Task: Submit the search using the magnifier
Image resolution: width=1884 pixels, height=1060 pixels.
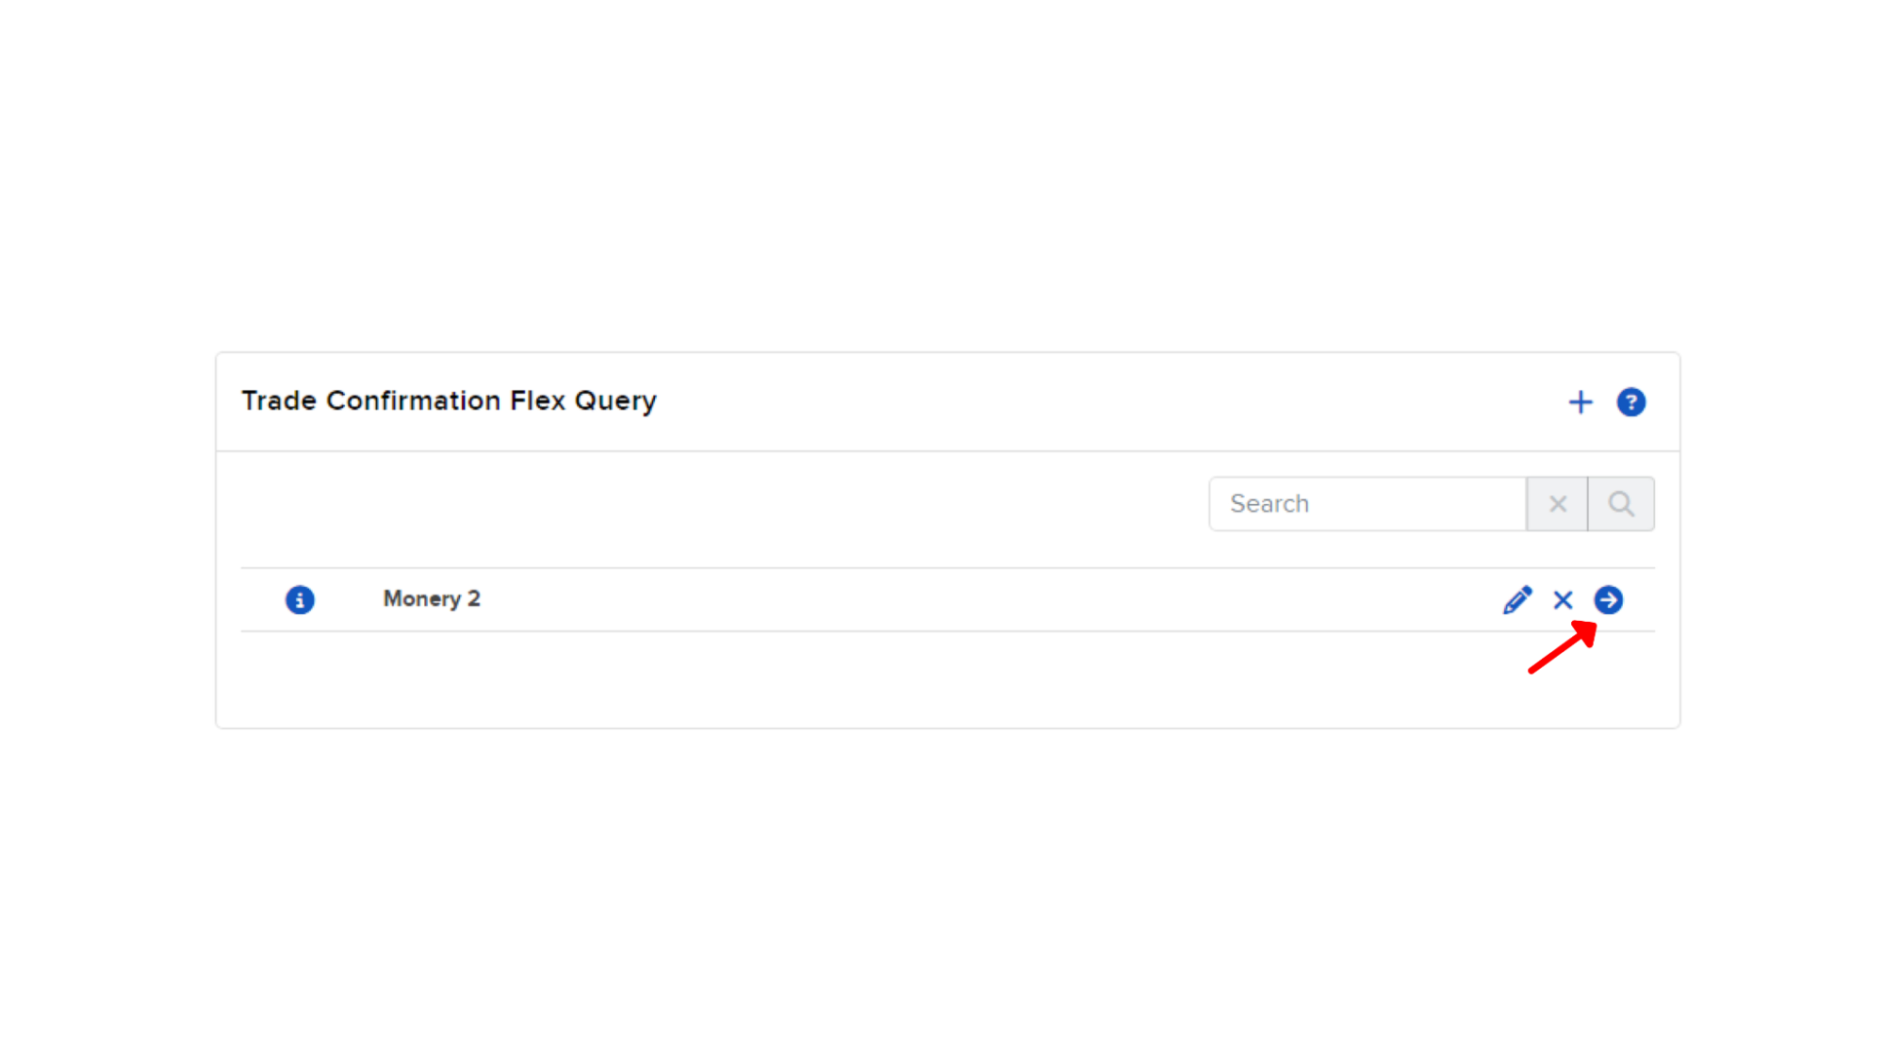Action: 1621,504
